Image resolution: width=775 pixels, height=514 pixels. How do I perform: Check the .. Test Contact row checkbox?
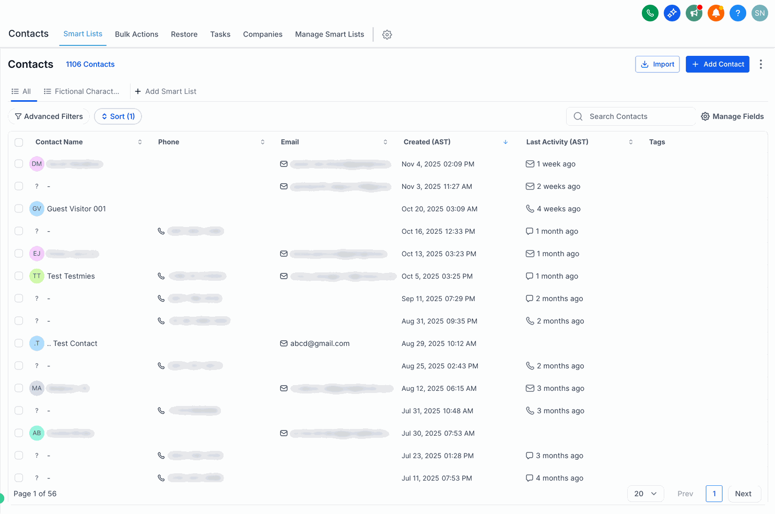tap(19, 343)
